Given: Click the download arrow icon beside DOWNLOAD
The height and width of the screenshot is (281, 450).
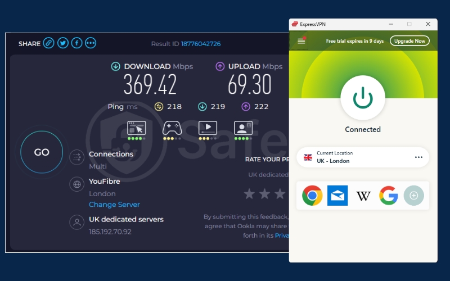Looking at the screenshot, I should (x=116, y=66).
